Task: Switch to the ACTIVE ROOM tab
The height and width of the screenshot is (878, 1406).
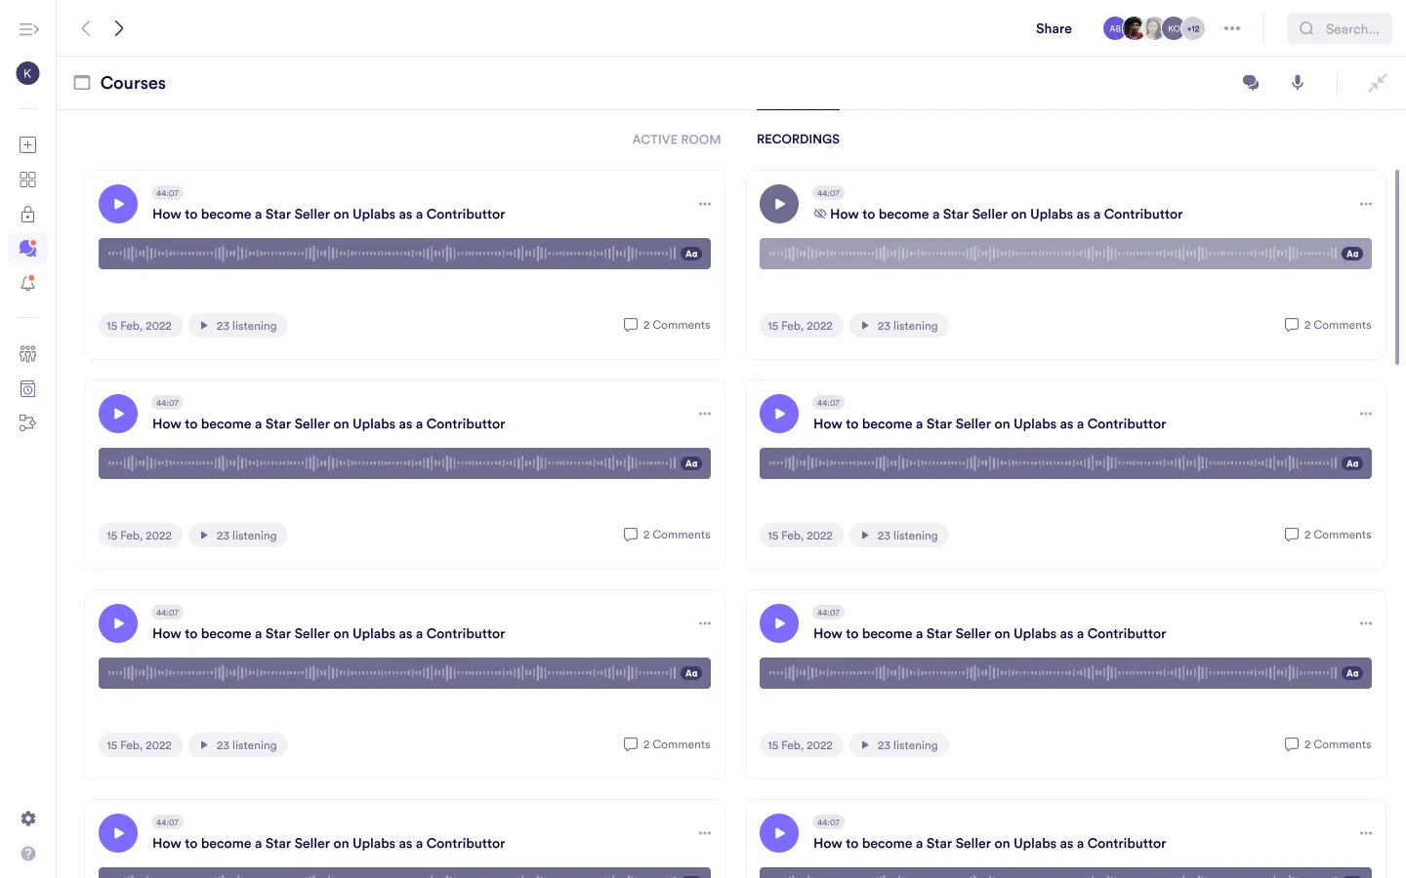Action: tap(676, 139)
